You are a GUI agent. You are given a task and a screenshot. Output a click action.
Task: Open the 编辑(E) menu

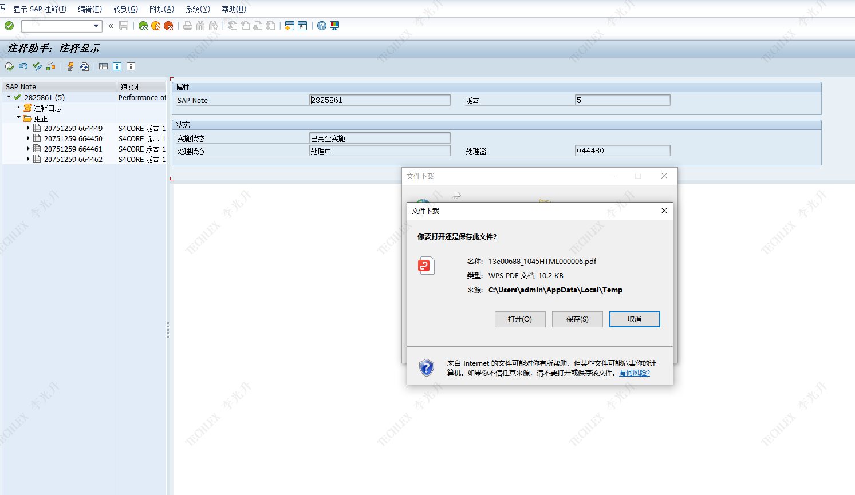(x=90, y=9)
